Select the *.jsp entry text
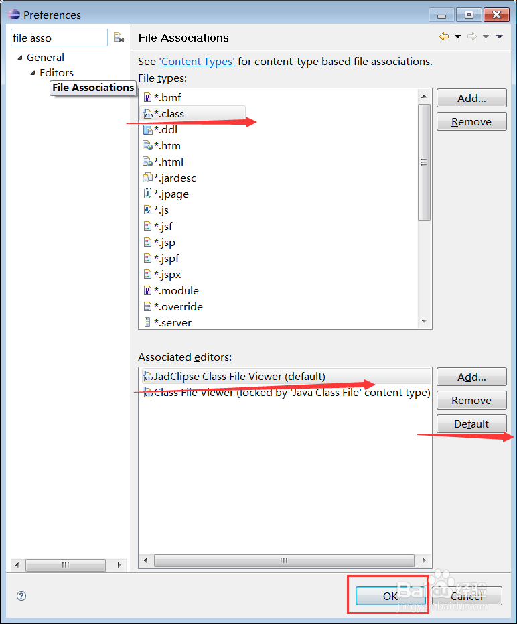517x624 pixels. click(x=165, y=243)
